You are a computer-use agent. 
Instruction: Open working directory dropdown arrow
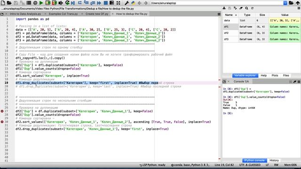[x=285, y=3]
